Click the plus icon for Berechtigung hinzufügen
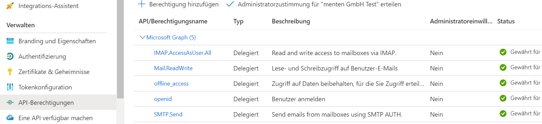The height and width of the screenshot is (124, 542). 141,4
